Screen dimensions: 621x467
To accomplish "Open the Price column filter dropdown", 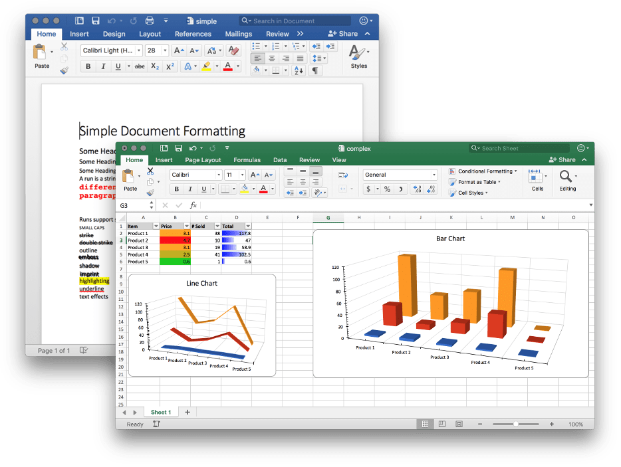I will tap(186, 227).
